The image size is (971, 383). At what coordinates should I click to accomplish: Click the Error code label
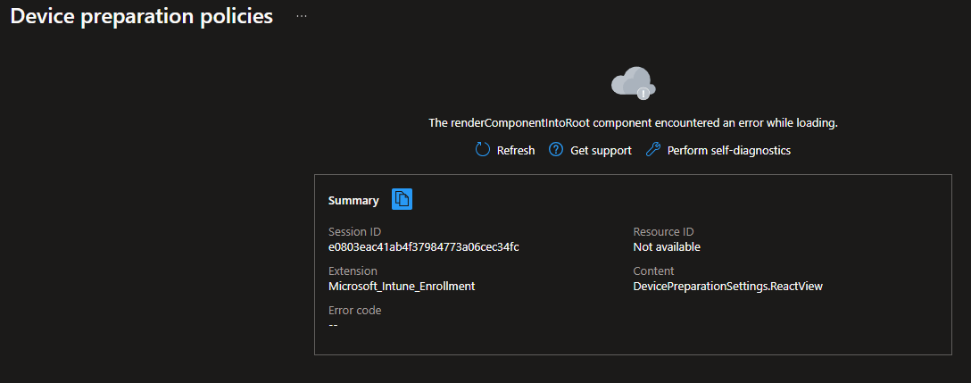click(355, 311)
